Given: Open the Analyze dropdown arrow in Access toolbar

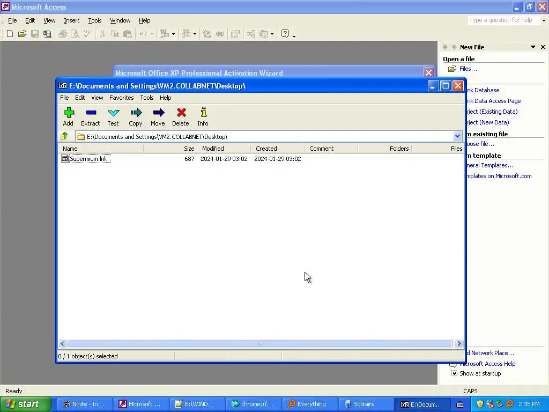Looking at the screenshot, I should point(195,34).
